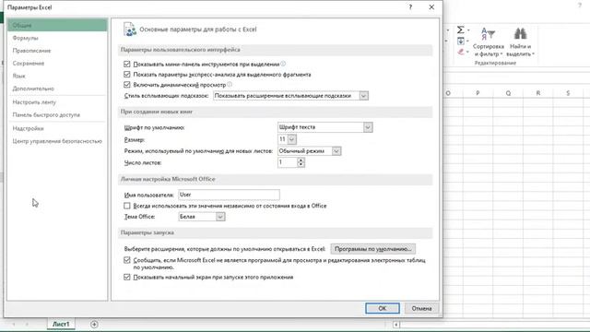Click the OK button
The height and width of the screenshot is (332, 590).
(x=383, y=308)
